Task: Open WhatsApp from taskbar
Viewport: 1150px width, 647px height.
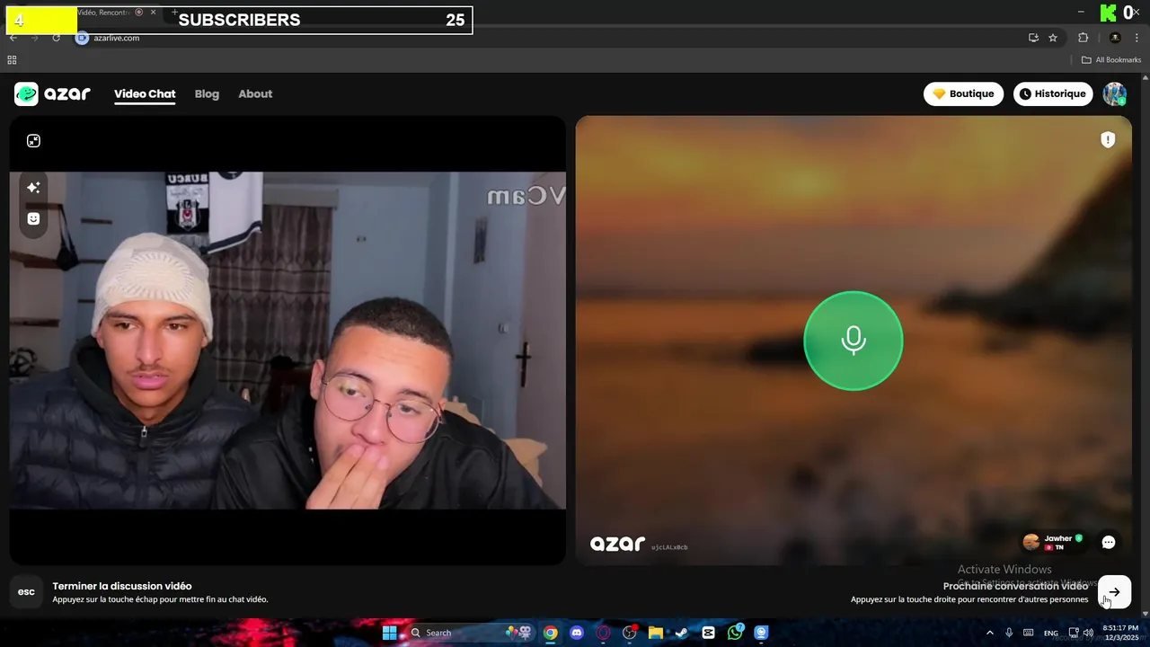Action: click(735, 633)
